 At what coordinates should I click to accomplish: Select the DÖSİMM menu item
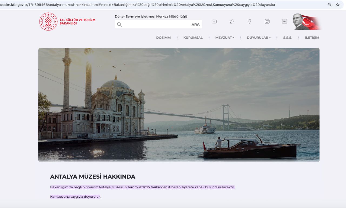click(x=163, y=37)
